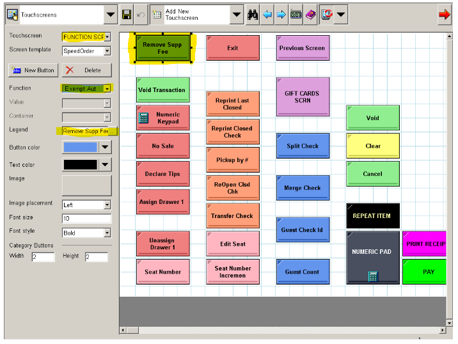This screenshot has height=344, width=458.
Task: Click the binoculars search icon
Action: coord(253,15)
